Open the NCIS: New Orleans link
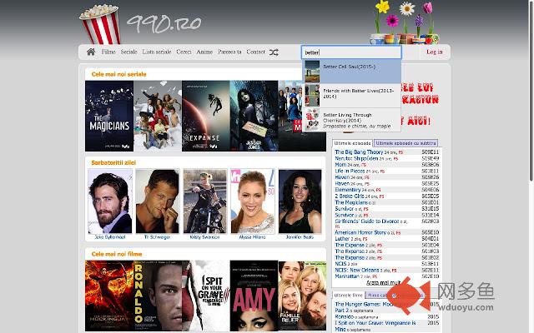Screen dimensions: 534x333 [357, 270]
